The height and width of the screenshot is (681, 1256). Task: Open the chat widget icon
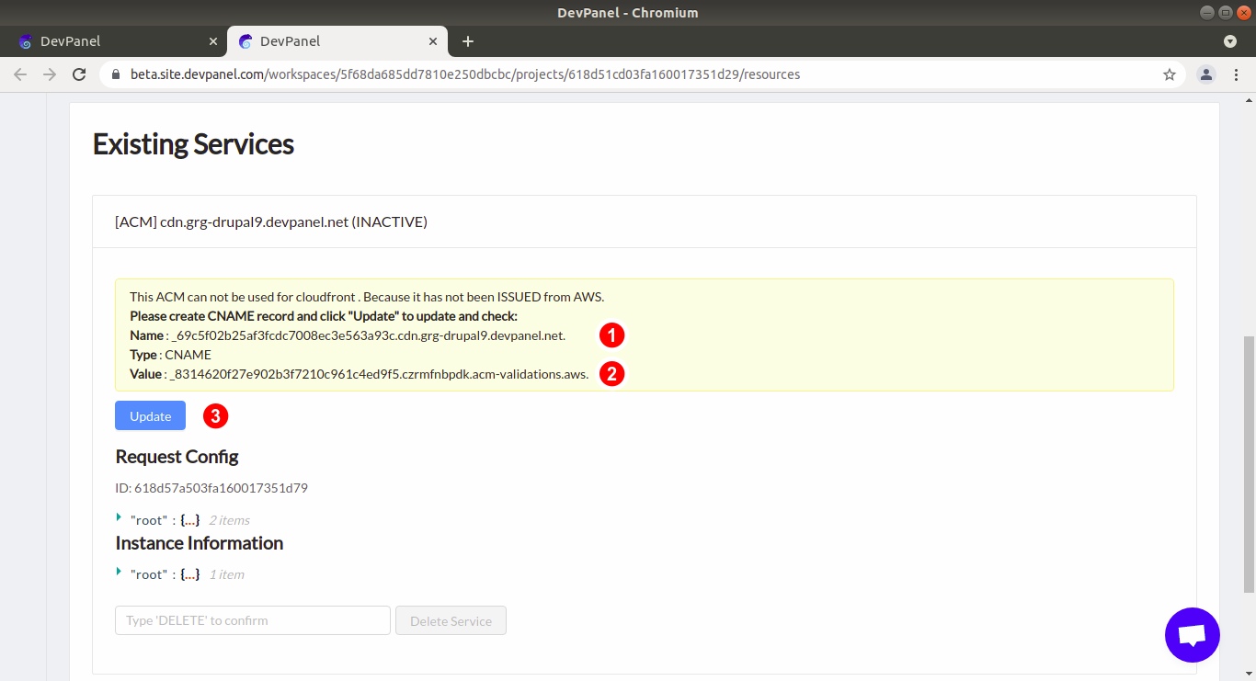click(x=1192, y=635)
